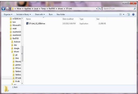The height and width of the screenshot is (94, 138).
Task: Select the Autorun folder in tree
Action: (17, 42)
